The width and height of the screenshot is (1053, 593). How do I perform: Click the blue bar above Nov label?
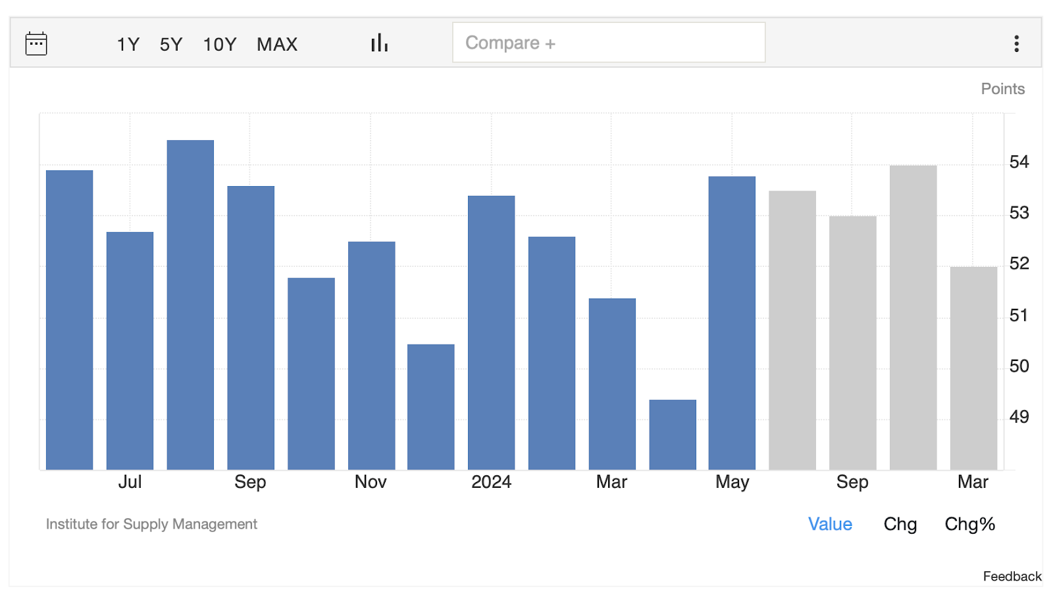[371, 356]
